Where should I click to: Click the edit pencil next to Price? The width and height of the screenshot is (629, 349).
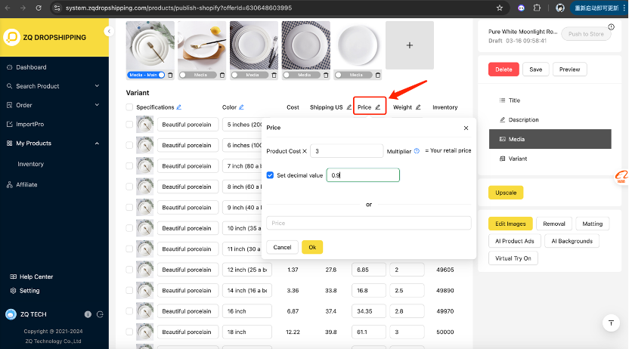[x=377, y=107]
